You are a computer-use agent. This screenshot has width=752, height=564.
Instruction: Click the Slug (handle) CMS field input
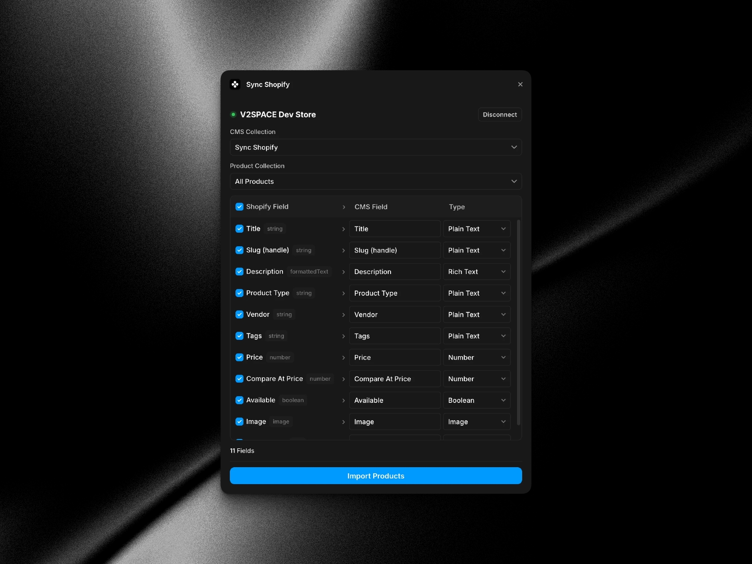(395, 250)
